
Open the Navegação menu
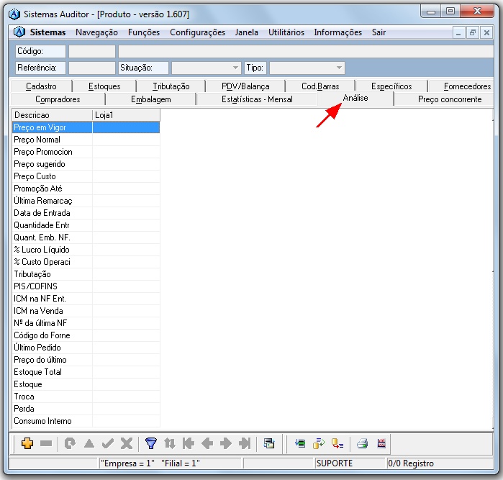(96, 32)
